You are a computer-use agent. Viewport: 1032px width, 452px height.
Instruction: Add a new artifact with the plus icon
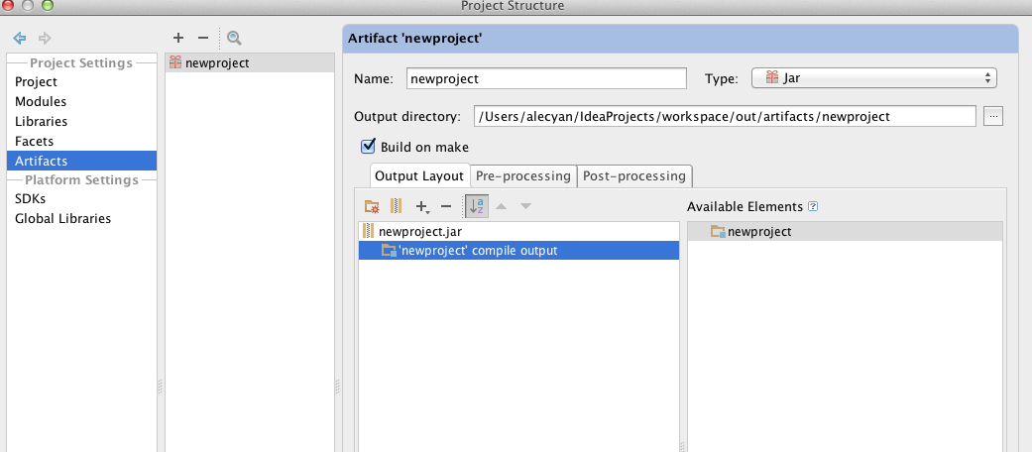tap(178, 38)
